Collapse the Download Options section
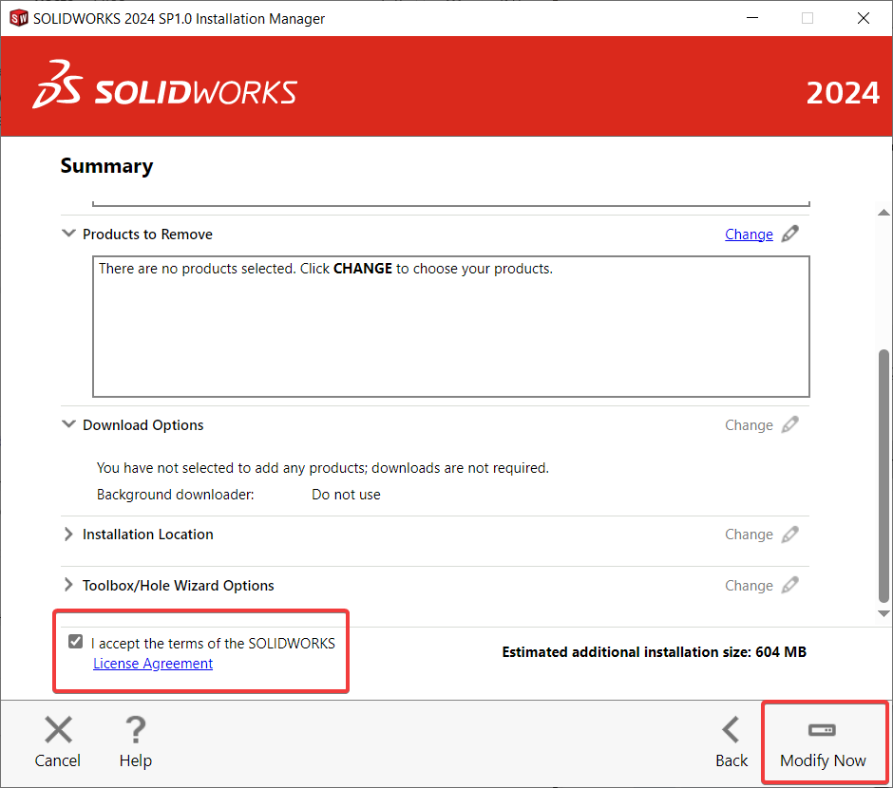The image size is (893, 788). [x=69, y=424]
